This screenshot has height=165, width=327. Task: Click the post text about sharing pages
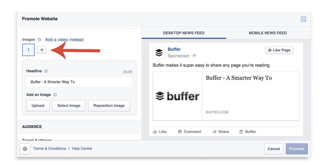click(x=211, y=65)
